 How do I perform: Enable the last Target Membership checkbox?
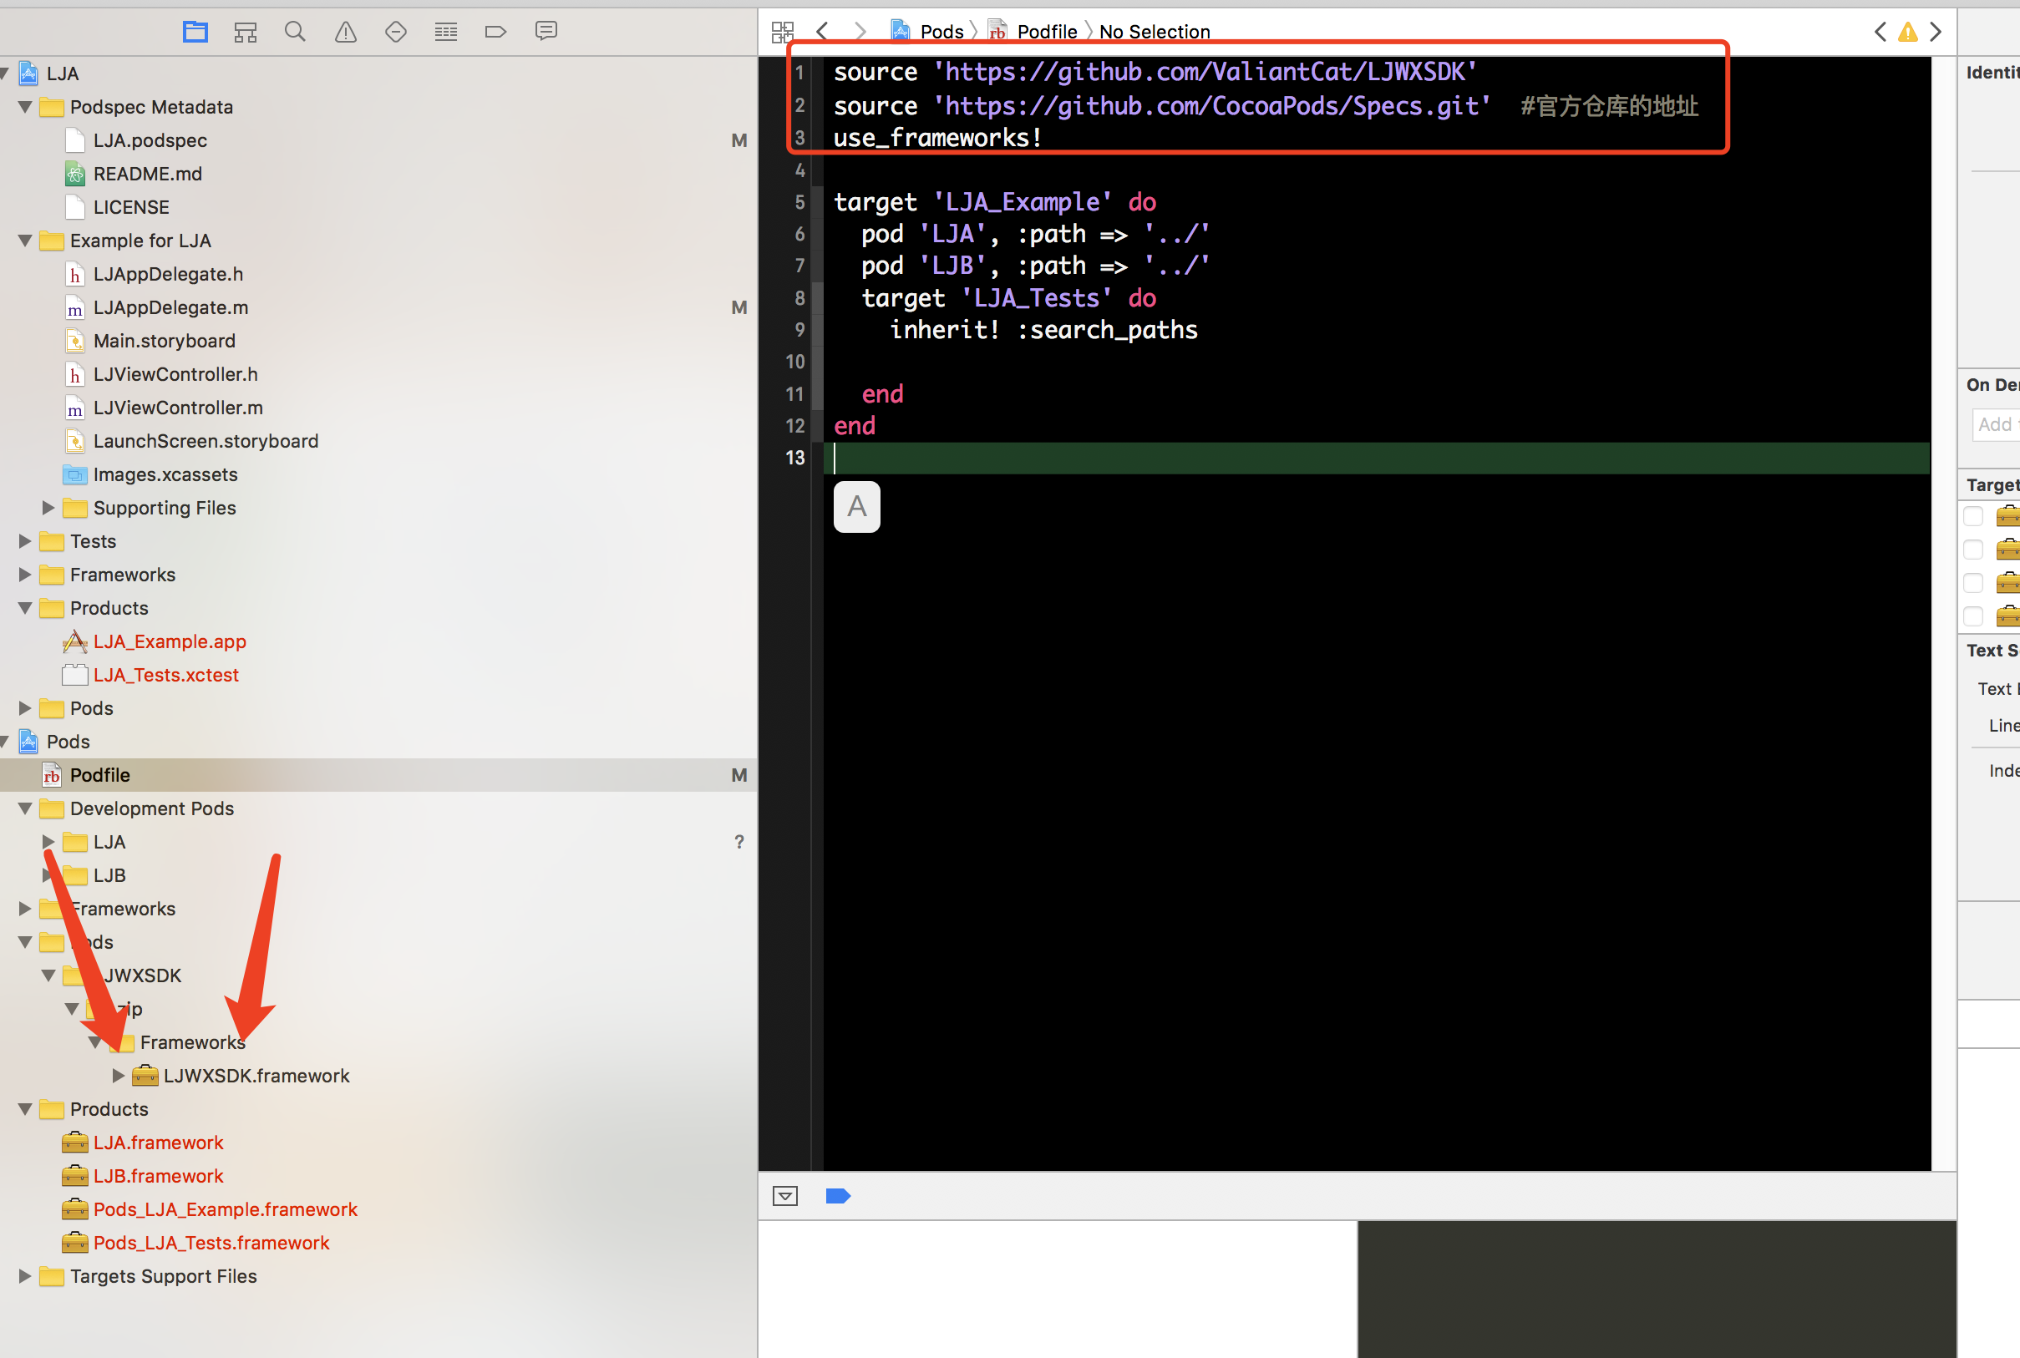point(1974,616)
